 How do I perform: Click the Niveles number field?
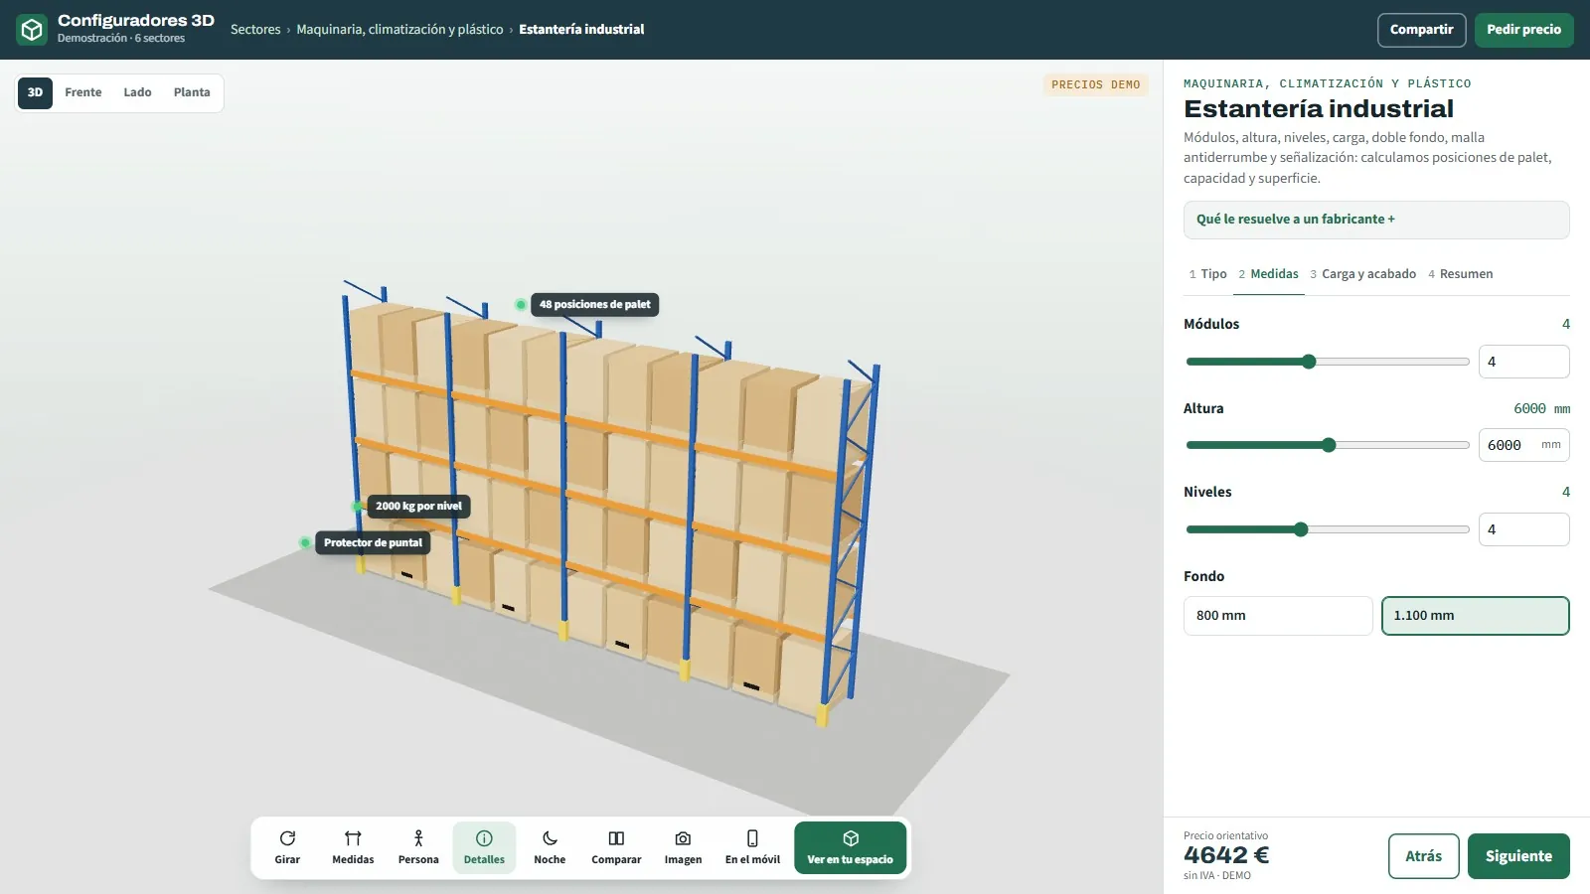(x=1524, y=529)
